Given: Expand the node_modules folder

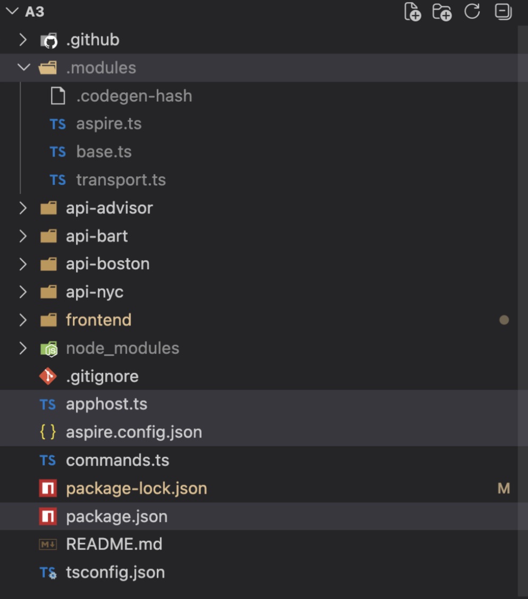Looking at the screenshot, I should [x=22, y=348].
